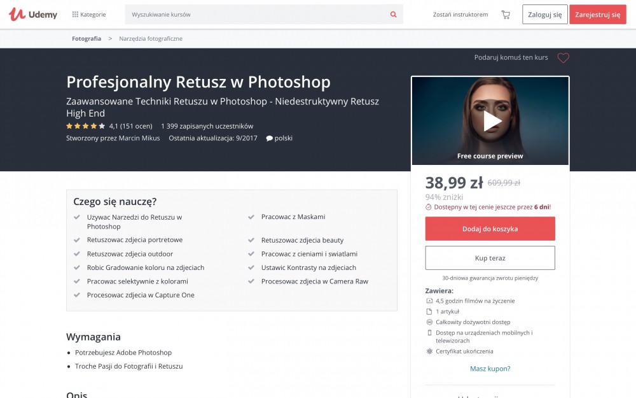
Task: Click checkmark beside Uzywac Narzedzi do Retuszu
Action: tap(77, 217)
